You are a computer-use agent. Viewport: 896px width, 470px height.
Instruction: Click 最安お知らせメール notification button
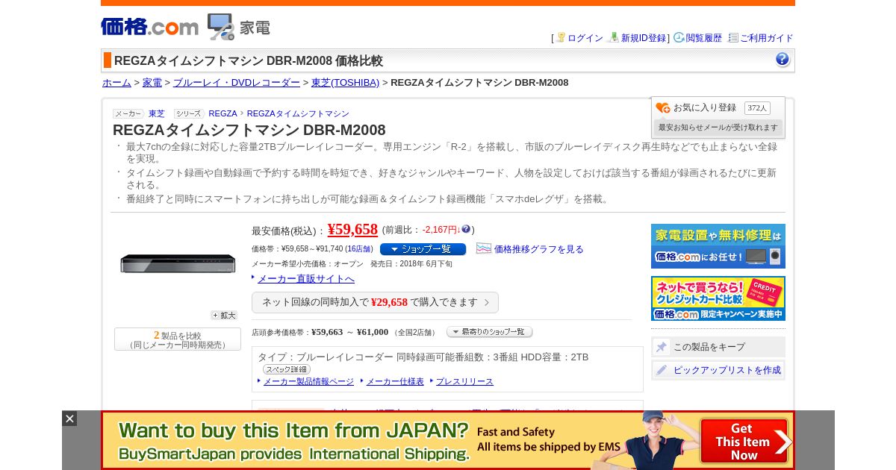point(718,128)
